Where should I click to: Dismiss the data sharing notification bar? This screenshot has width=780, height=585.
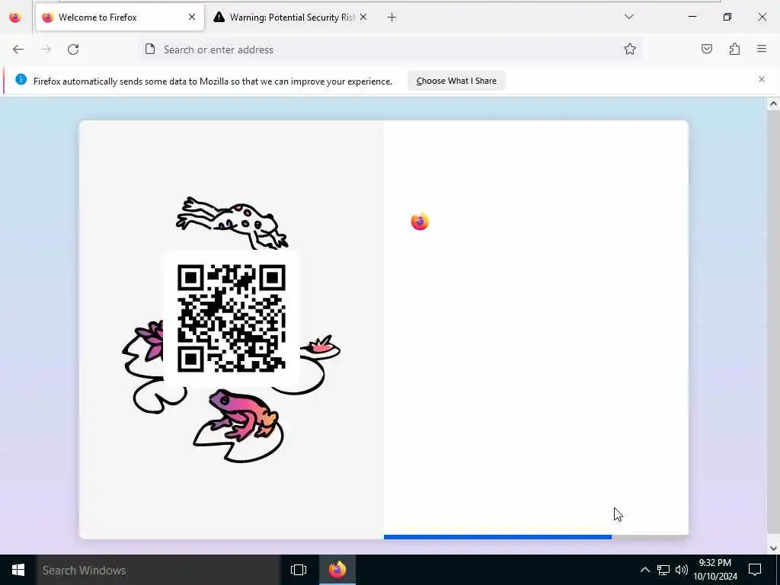click(x=762, y=79)
